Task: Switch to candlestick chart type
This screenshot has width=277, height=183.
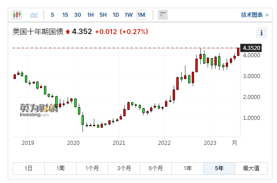Action: tap(17, 15)
